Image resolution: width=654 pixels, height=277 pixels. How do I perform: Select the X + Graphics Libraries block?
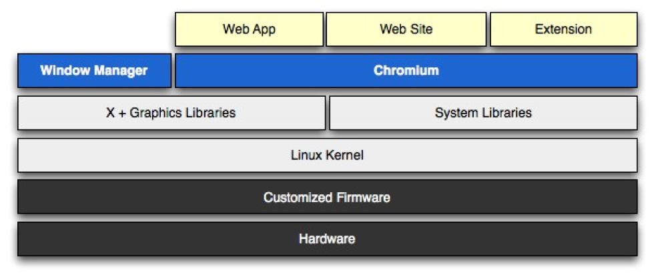point(171,113)
